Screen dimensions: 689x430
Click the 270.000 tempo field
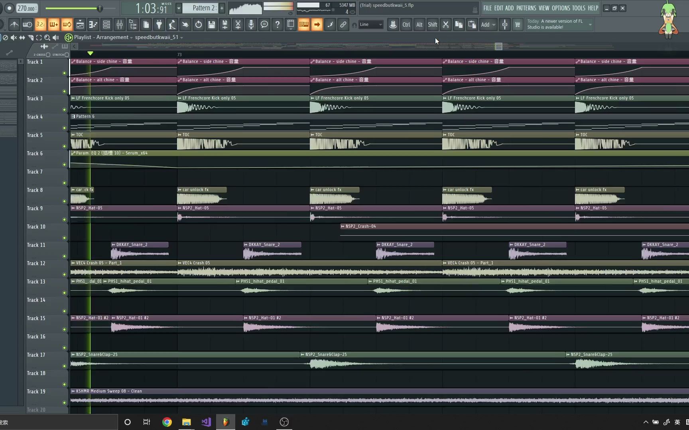[27, 8]
